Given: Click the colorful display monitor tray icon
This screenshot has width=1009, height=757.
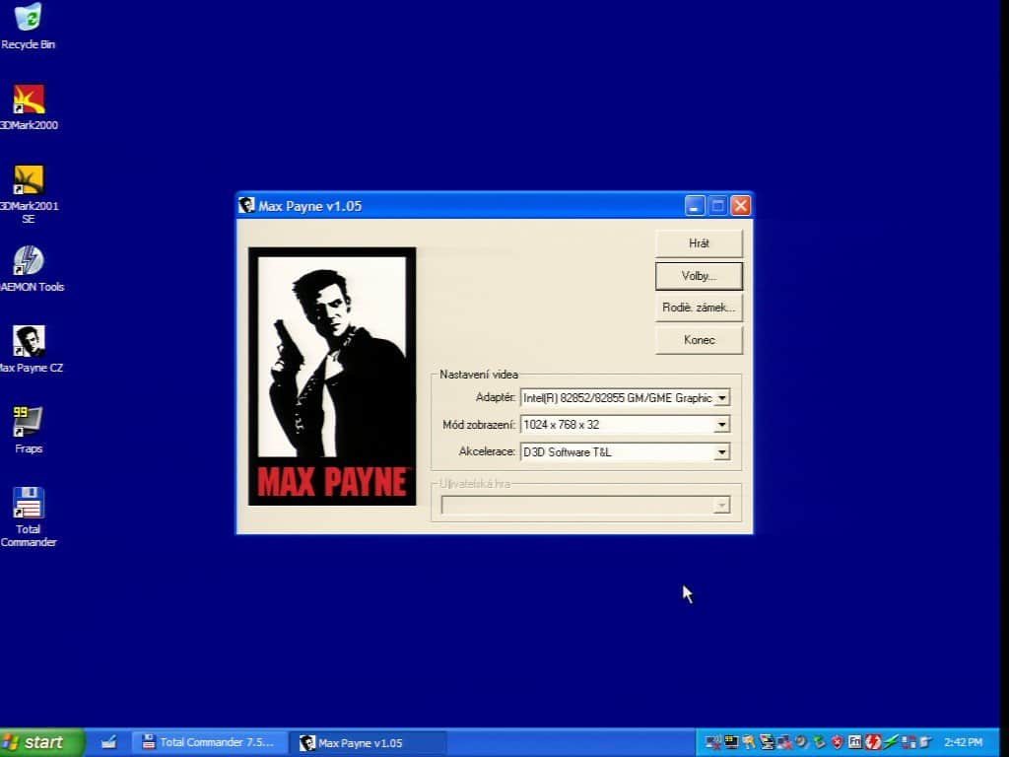Looking at the screenshot, I should click(x=767, y=742).
